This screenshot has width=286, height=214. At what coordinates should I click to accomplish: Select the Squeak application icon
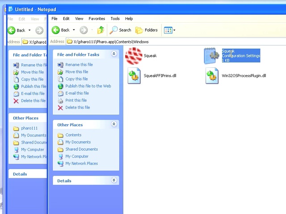click(x=134, y=56)
